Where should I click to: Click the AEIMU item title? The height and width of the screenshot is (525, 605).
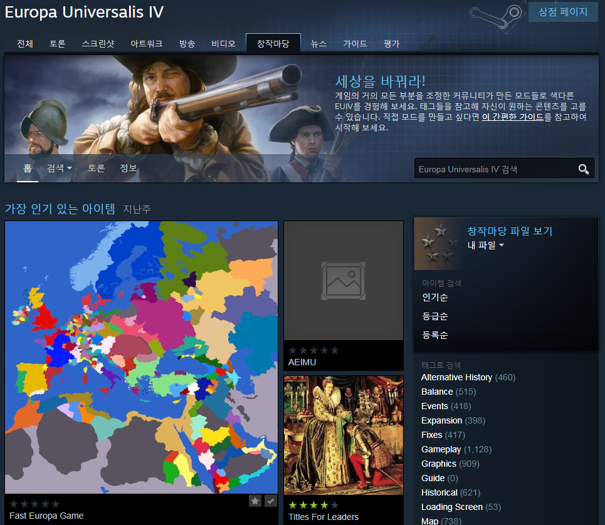302,362
